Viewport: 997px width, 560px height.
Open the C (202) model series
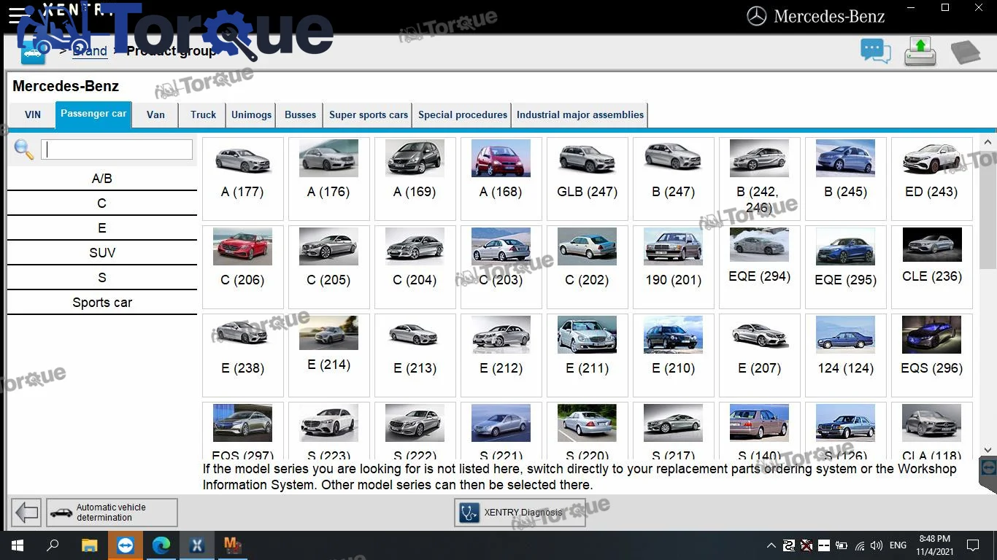pos(587,267)
